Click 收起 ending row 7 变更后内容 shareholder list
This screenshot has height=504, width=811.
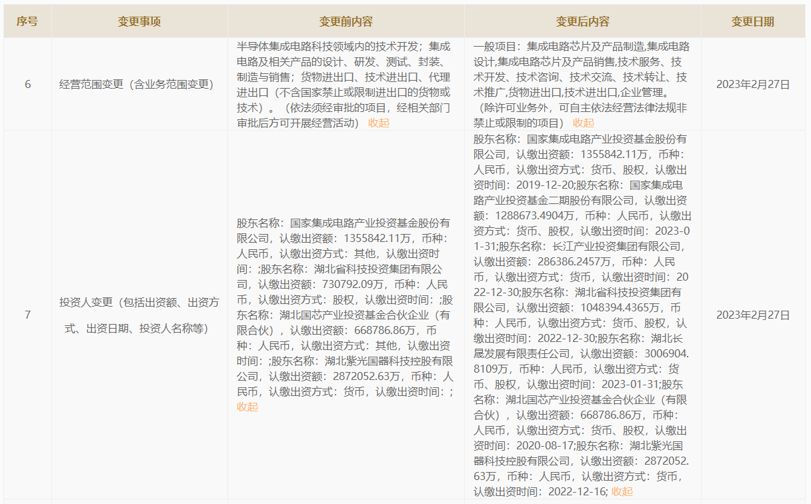(622, 491)
